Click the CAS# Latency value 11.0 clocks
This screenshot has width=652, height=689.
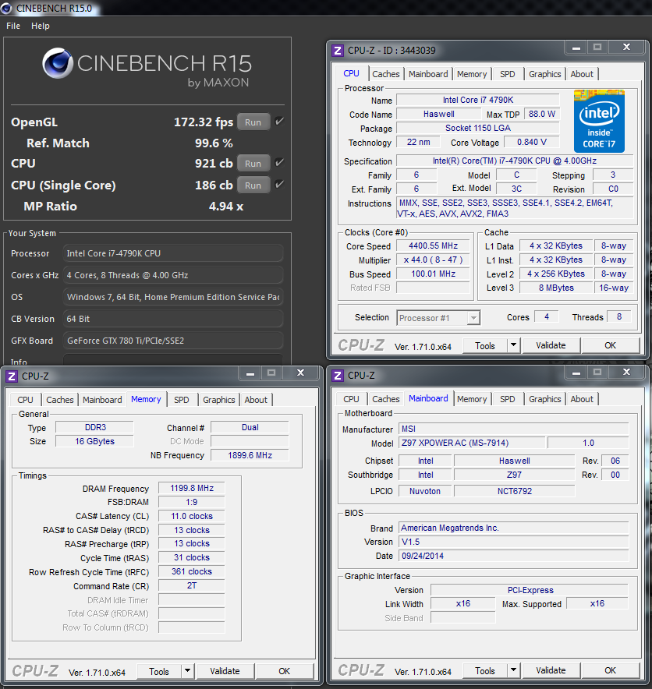coord(192,516)
